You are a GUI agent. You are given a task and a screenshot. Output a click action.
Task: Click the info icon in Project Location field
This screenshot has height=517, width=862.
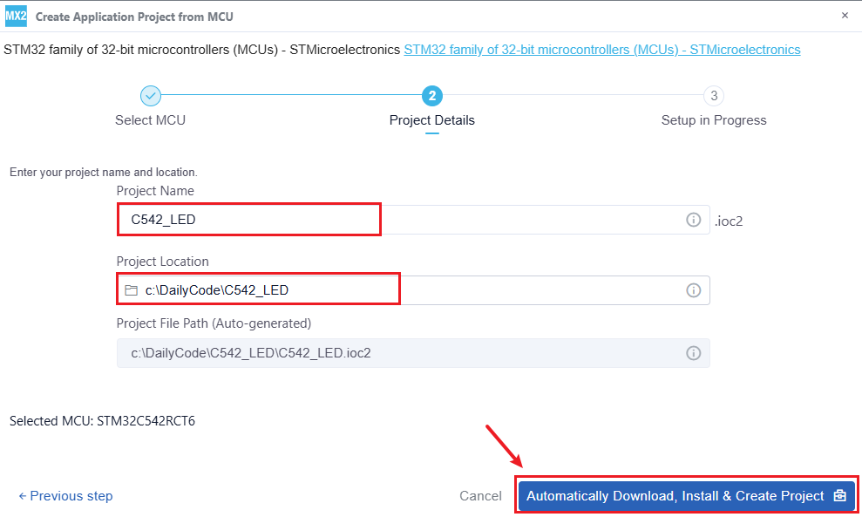pos(693,290)
